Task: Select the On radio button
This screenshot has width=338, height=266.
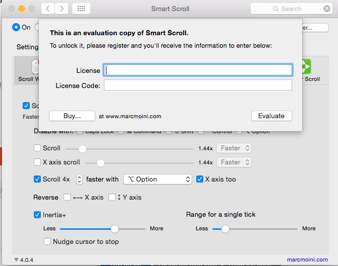Action: tap(16, 27)
